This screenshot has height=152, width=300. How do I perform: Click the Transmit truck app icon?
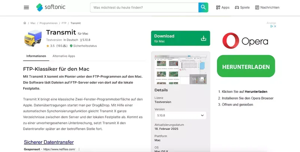click(33, 38)
